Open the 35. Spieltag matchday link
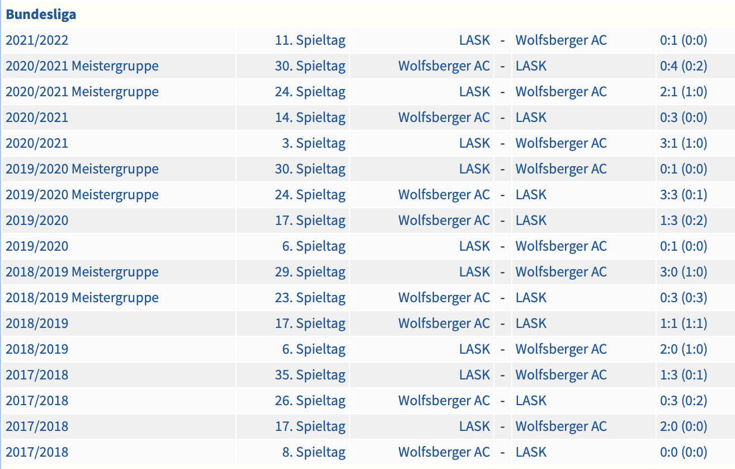Screen dimensions: 735x469 point(310,375)
